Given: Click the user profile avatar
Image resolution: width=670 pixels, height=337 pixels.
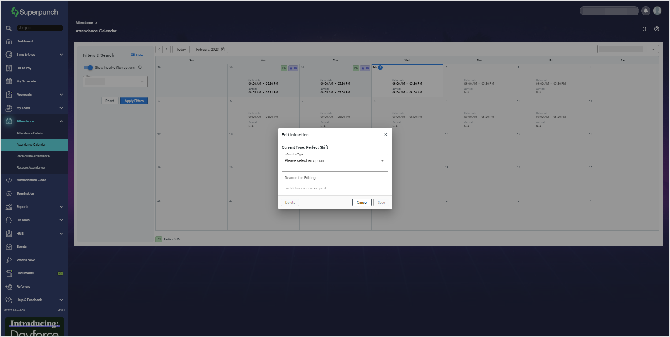Looking at the screenshot, I should click(x=657, y=11).
